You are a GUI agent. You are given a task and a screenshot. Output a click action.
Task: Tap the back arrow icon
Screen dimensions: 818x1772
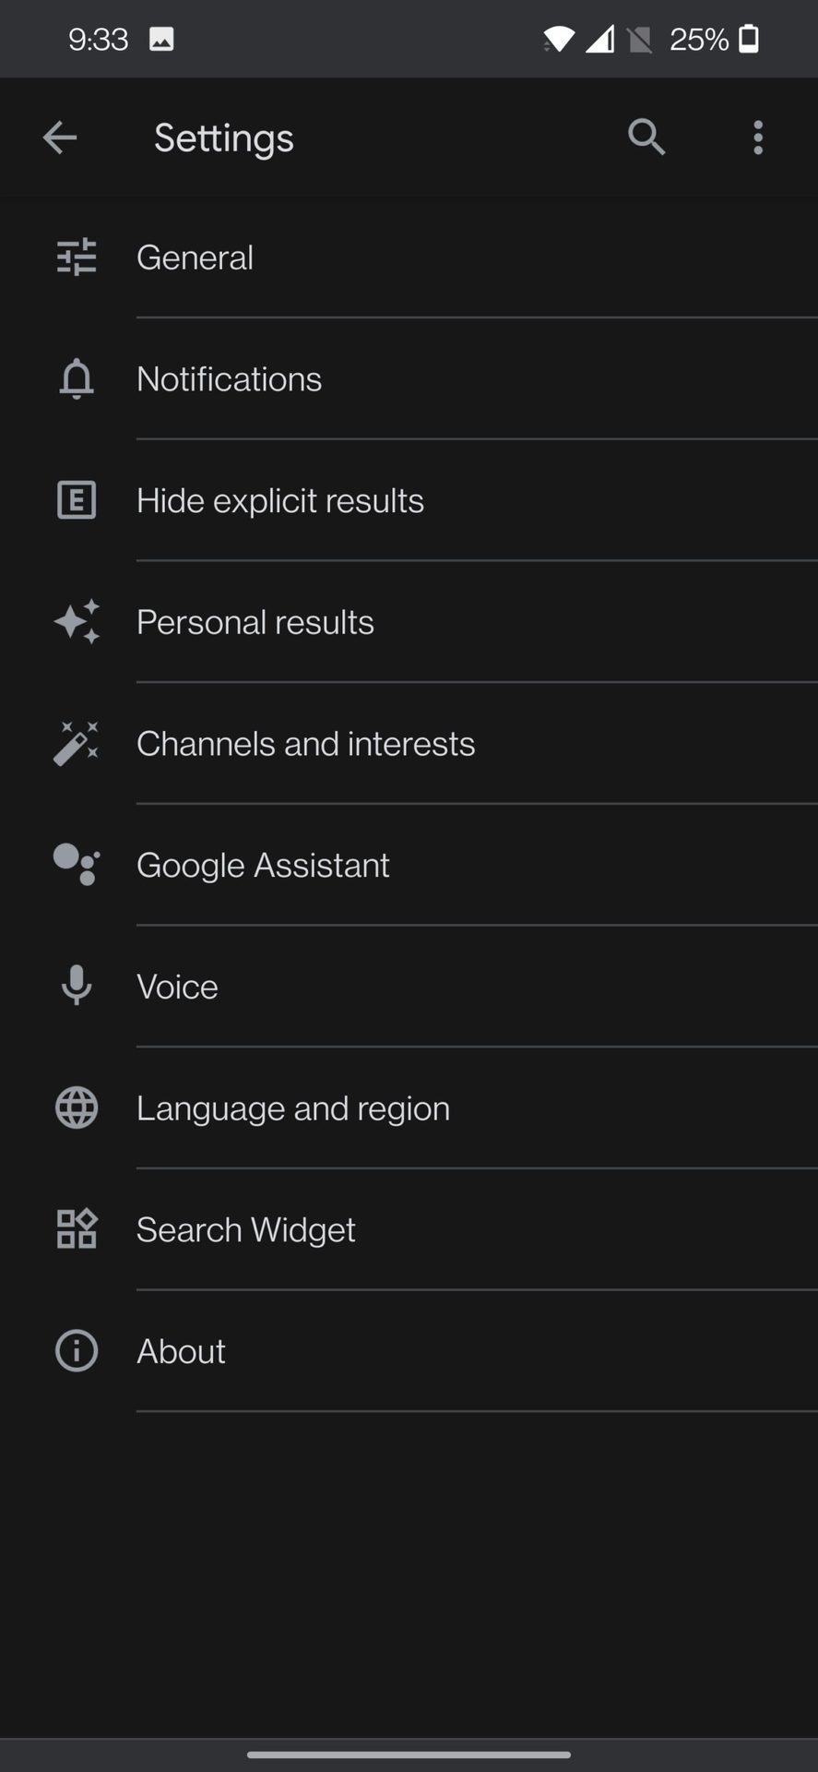(x=60, y=138)
